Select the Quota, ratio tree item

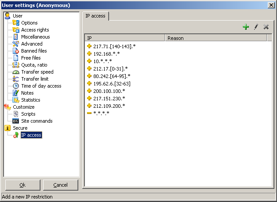click(x=34, y=65)
